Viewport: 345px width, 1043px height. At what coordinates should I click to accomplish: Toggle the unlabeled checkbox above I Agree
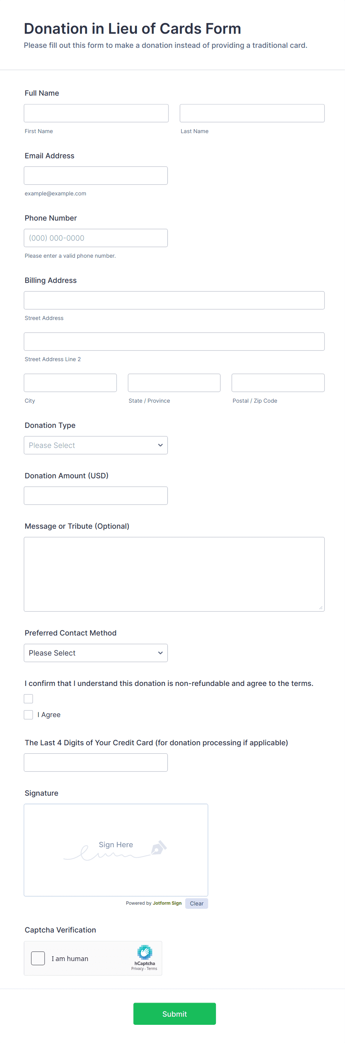[x=28, y=699]
